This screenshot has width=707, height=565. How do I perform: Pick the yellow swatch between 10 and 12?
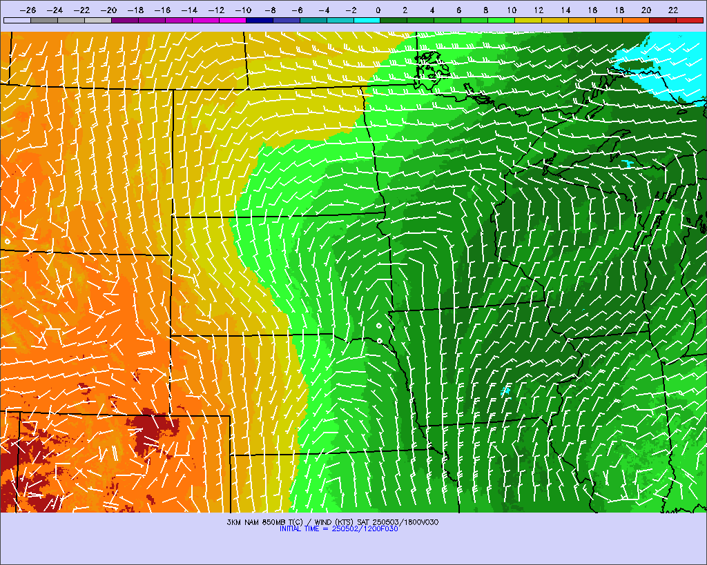pyautogui.click(x=528, y=20)
